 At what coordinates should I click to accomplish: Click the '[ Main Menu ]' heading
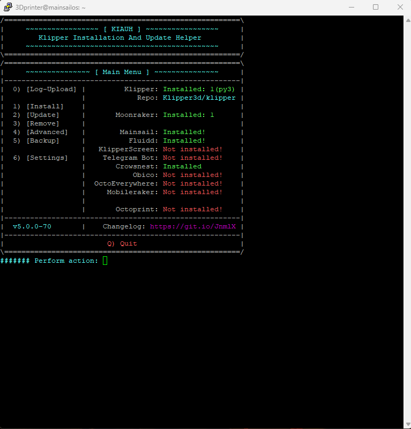[x=122, y=72]
